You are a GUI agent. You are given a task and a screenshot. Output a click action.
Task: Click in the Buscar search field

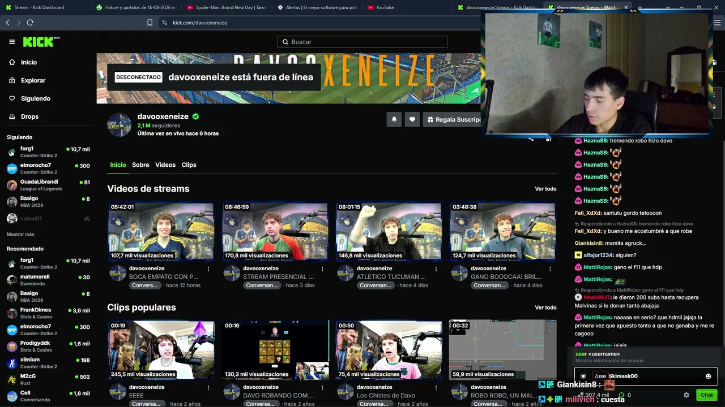click(x=362, y=42)
